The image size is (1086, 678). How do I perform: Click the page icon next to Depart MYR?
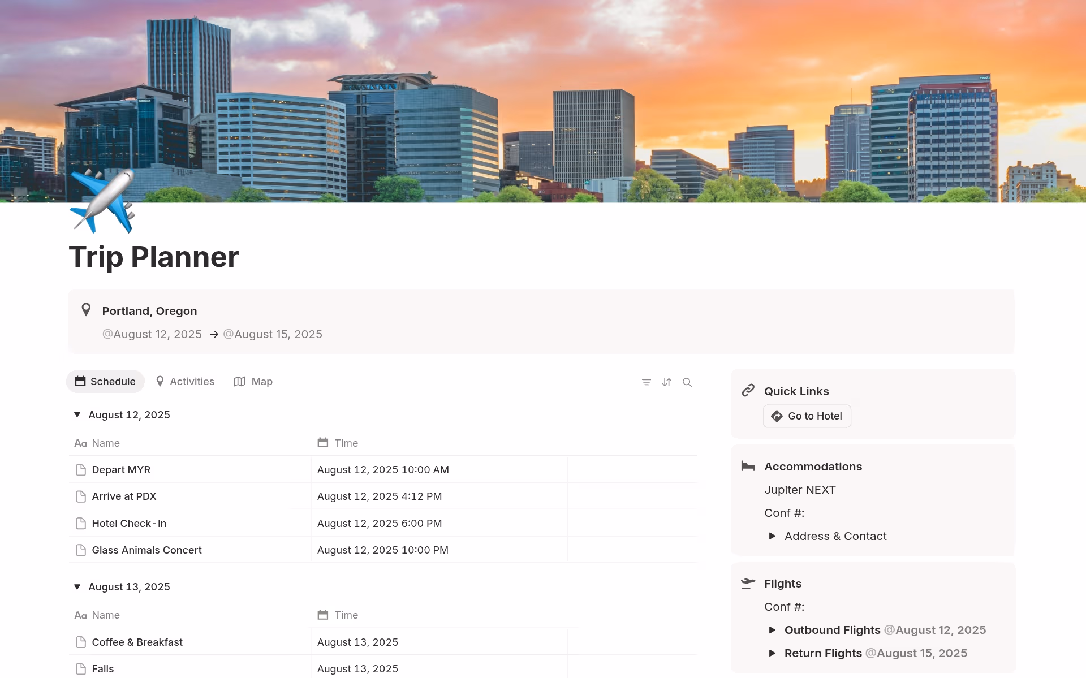(x=80, y=469)
